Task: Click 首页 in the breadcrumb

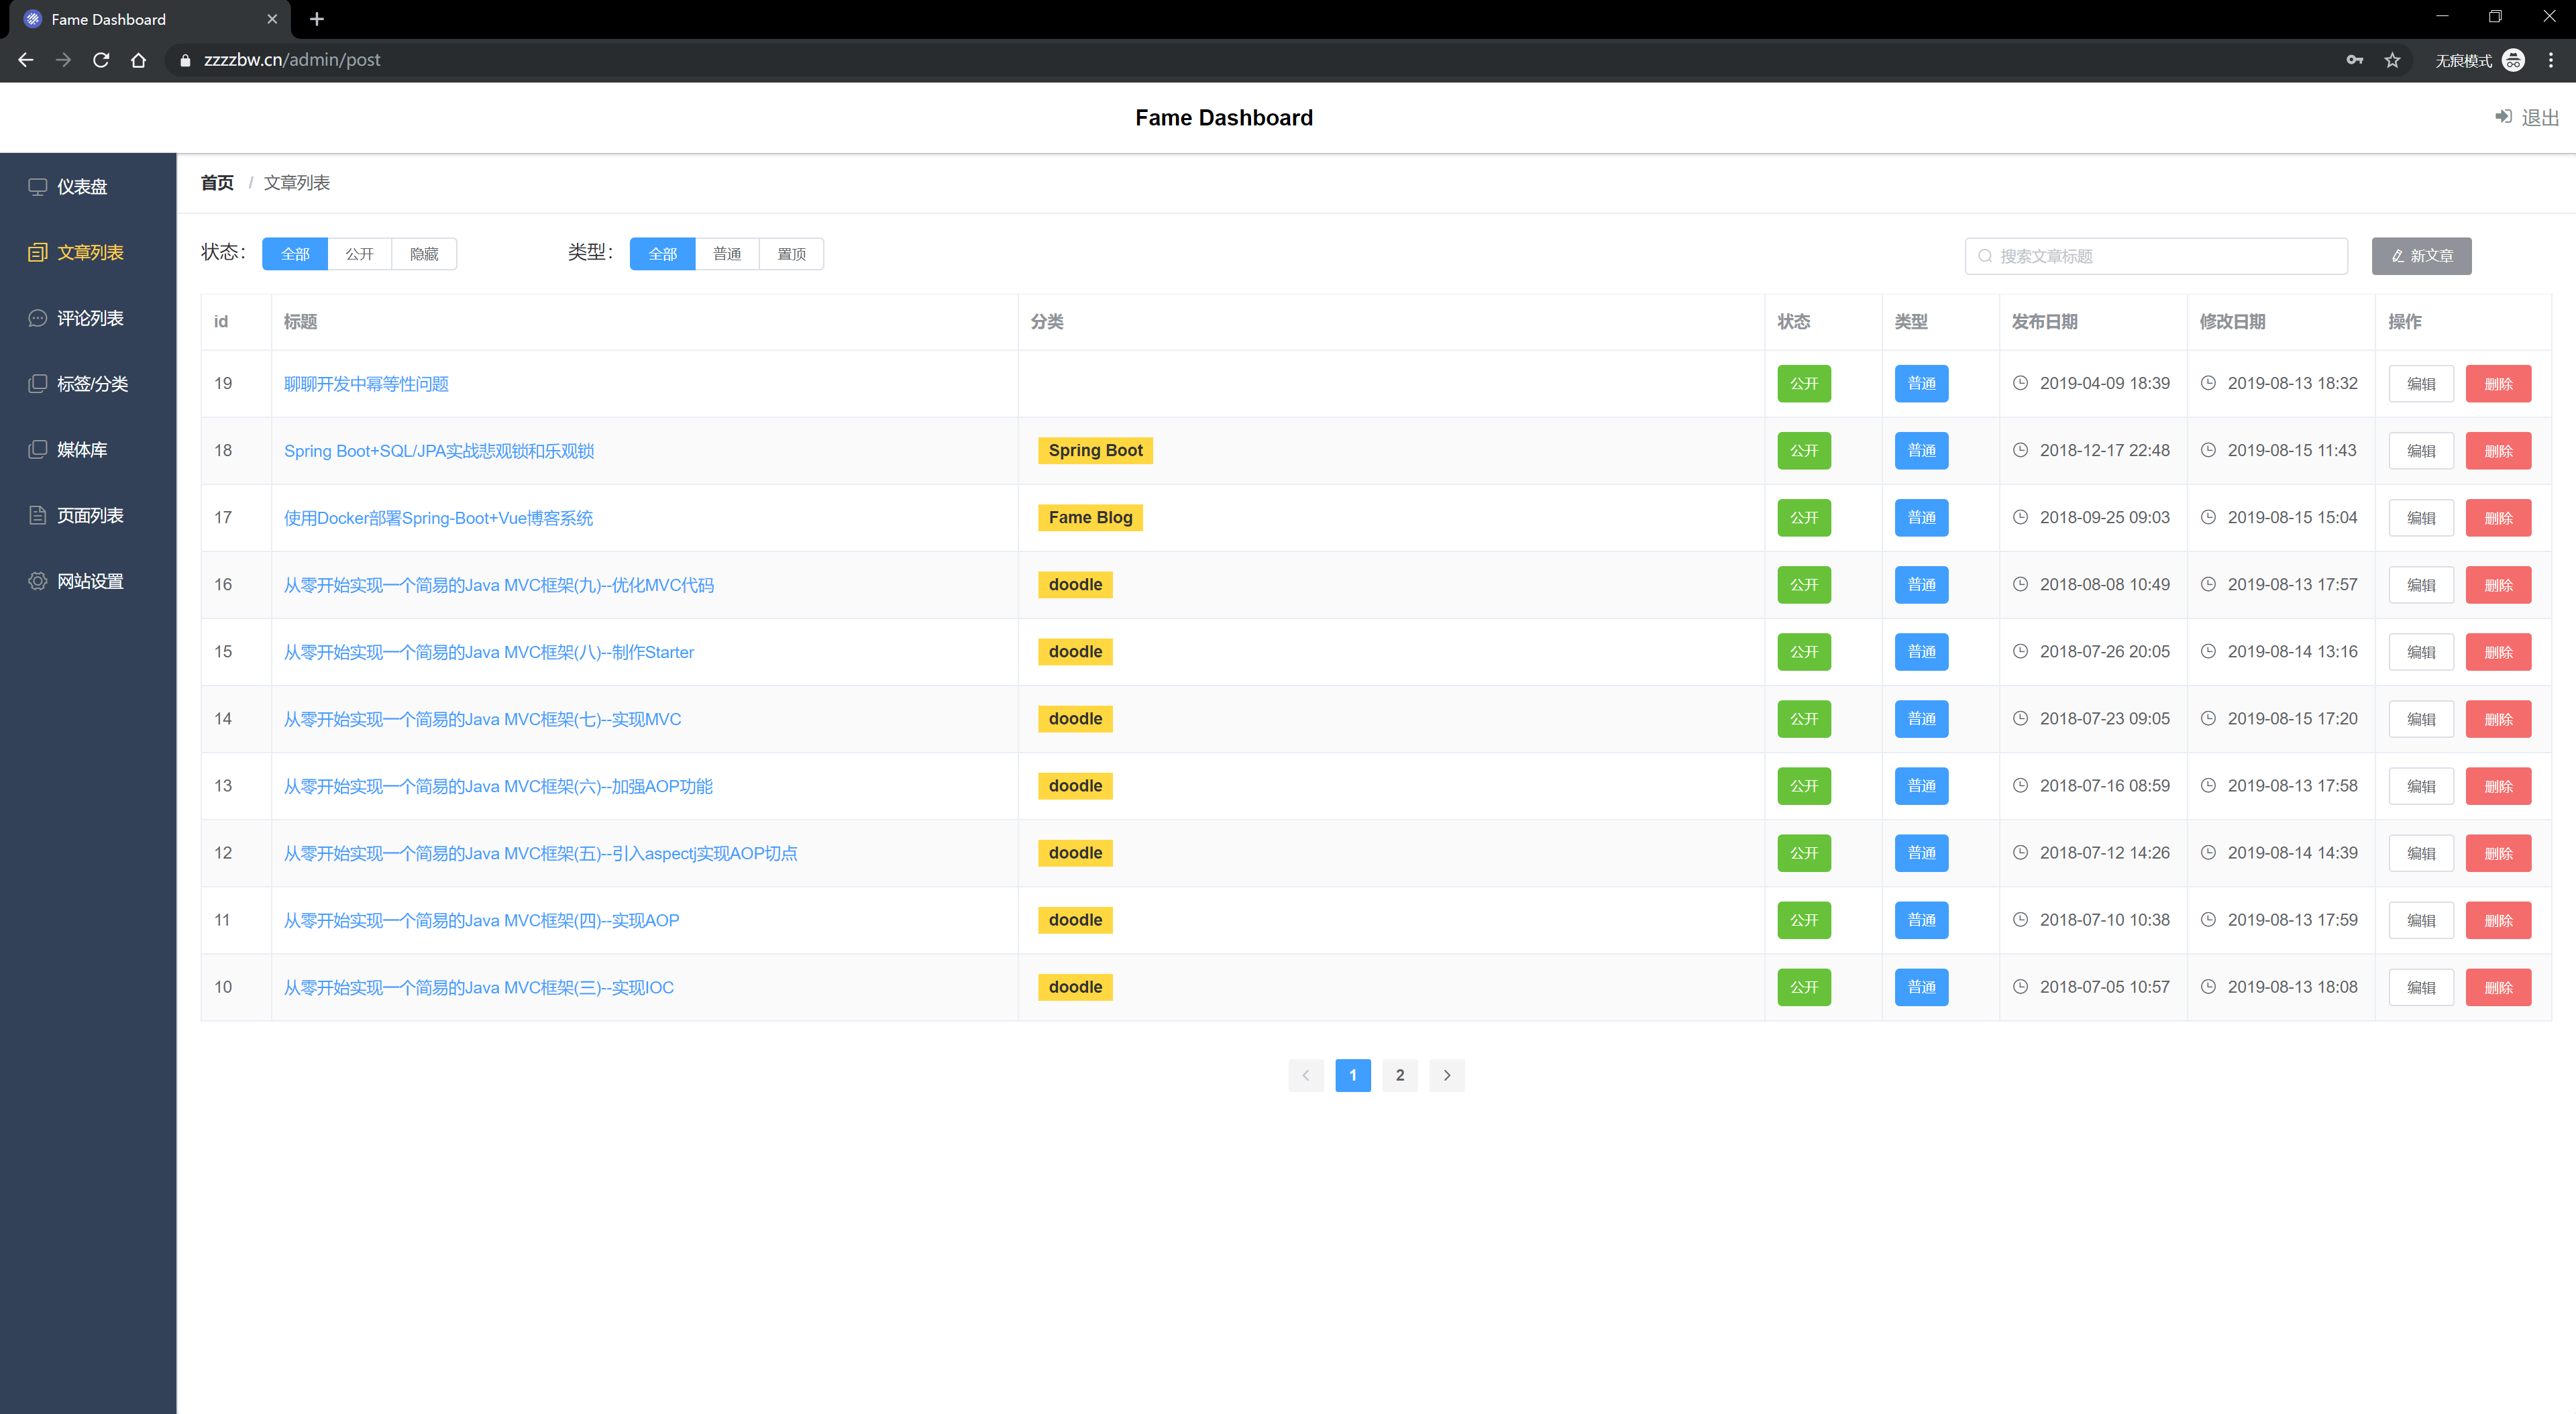Action: coord(217,183)
